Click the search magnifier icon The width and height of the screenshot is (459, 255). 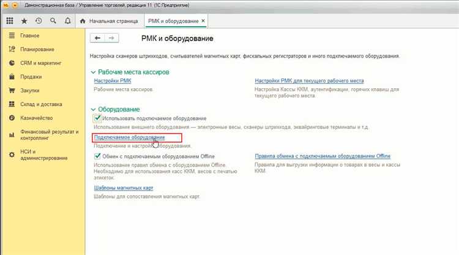tap(53, 21)
